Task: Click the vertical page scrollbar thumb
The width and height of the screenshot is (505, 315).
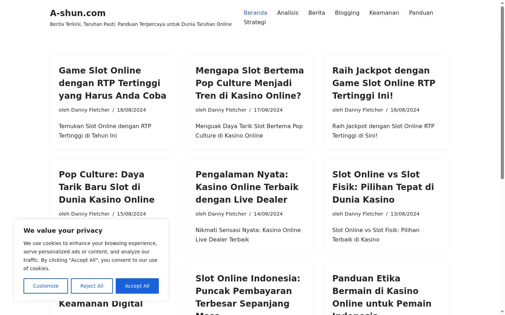Action: tap(502, 92)
